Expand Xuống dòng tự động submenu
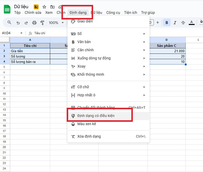The height and width of the screenshot is (172, 203). click(x=108, y=58)
